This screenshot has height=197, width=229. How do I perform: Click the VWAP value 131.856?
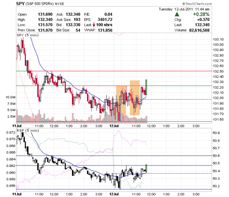point(105,30)
